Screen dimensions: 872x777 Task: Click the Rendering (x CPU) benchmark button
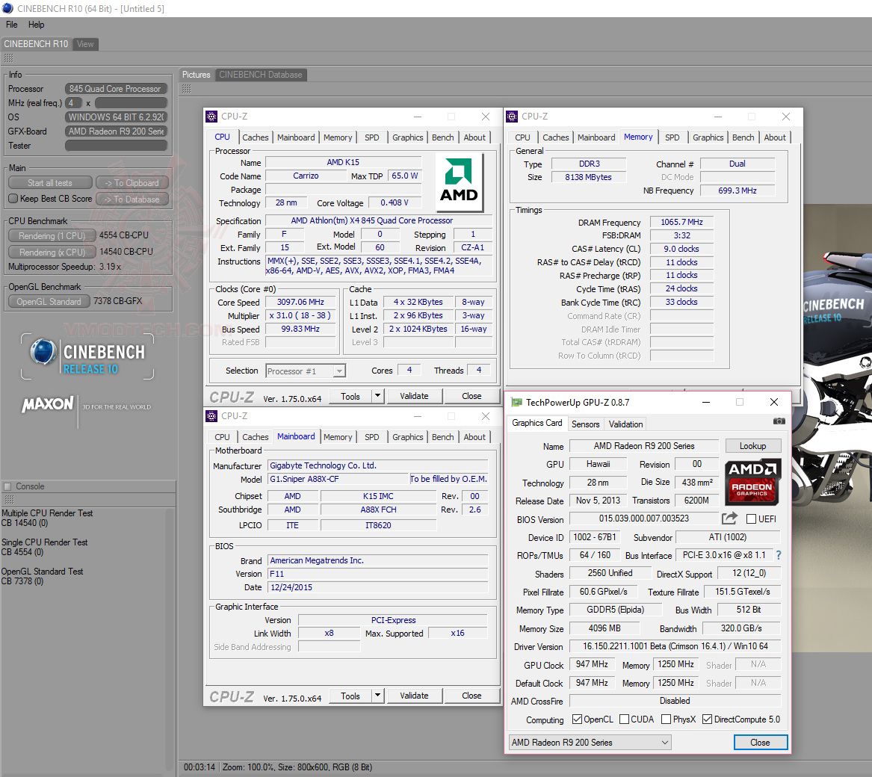click(52, 252)
